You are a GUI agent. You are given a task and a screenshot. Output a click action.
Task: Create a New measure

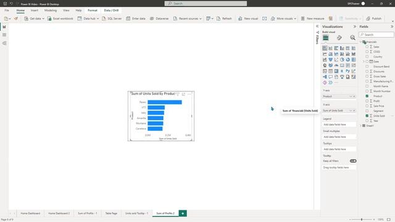pos(313,18)
